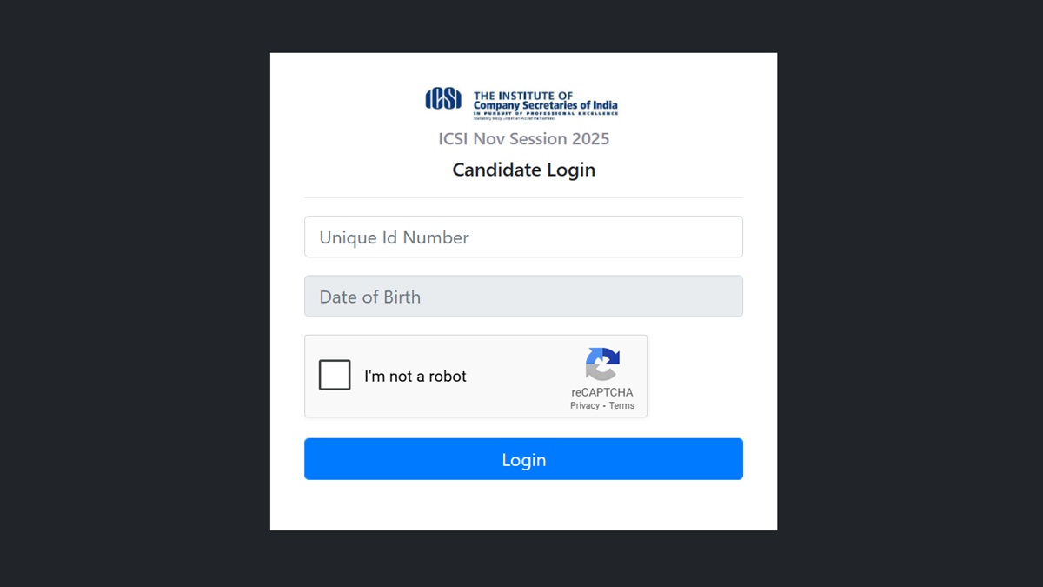Tick the "I'm not a robot" checkbox
The width and height of the screenshot is (1043, 587).
point(335,376)
